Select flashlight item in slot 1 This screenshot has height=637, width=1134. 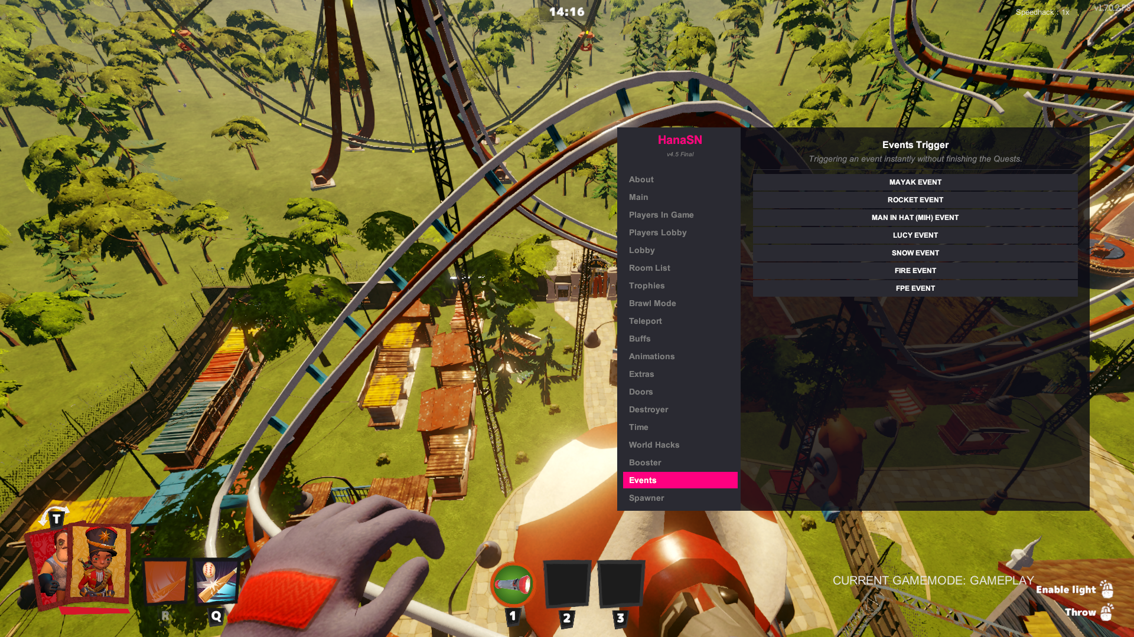click(x=513, y=585)
